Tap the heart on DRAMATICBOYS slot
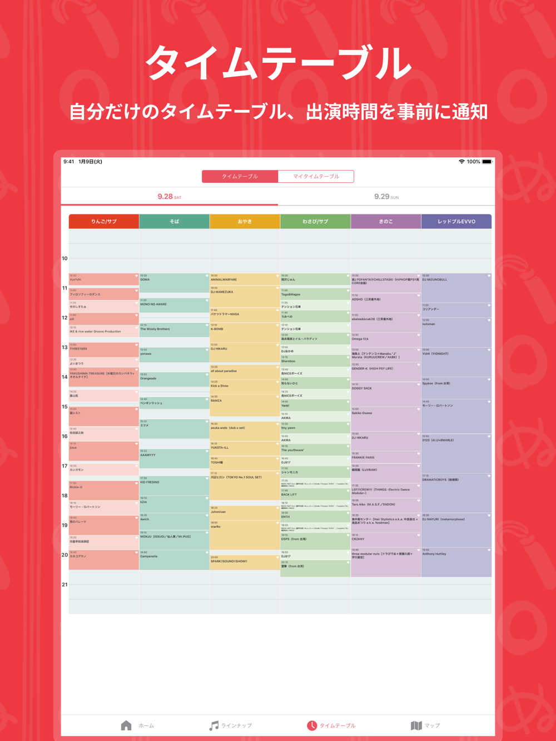 [489, 476]
